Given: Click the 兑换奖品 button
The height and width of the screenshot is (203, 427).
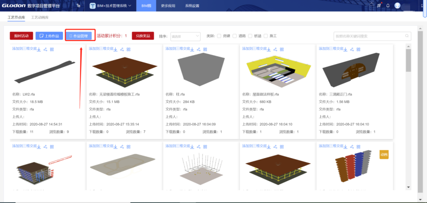Looking at the screenshot, I should point(143,36).
